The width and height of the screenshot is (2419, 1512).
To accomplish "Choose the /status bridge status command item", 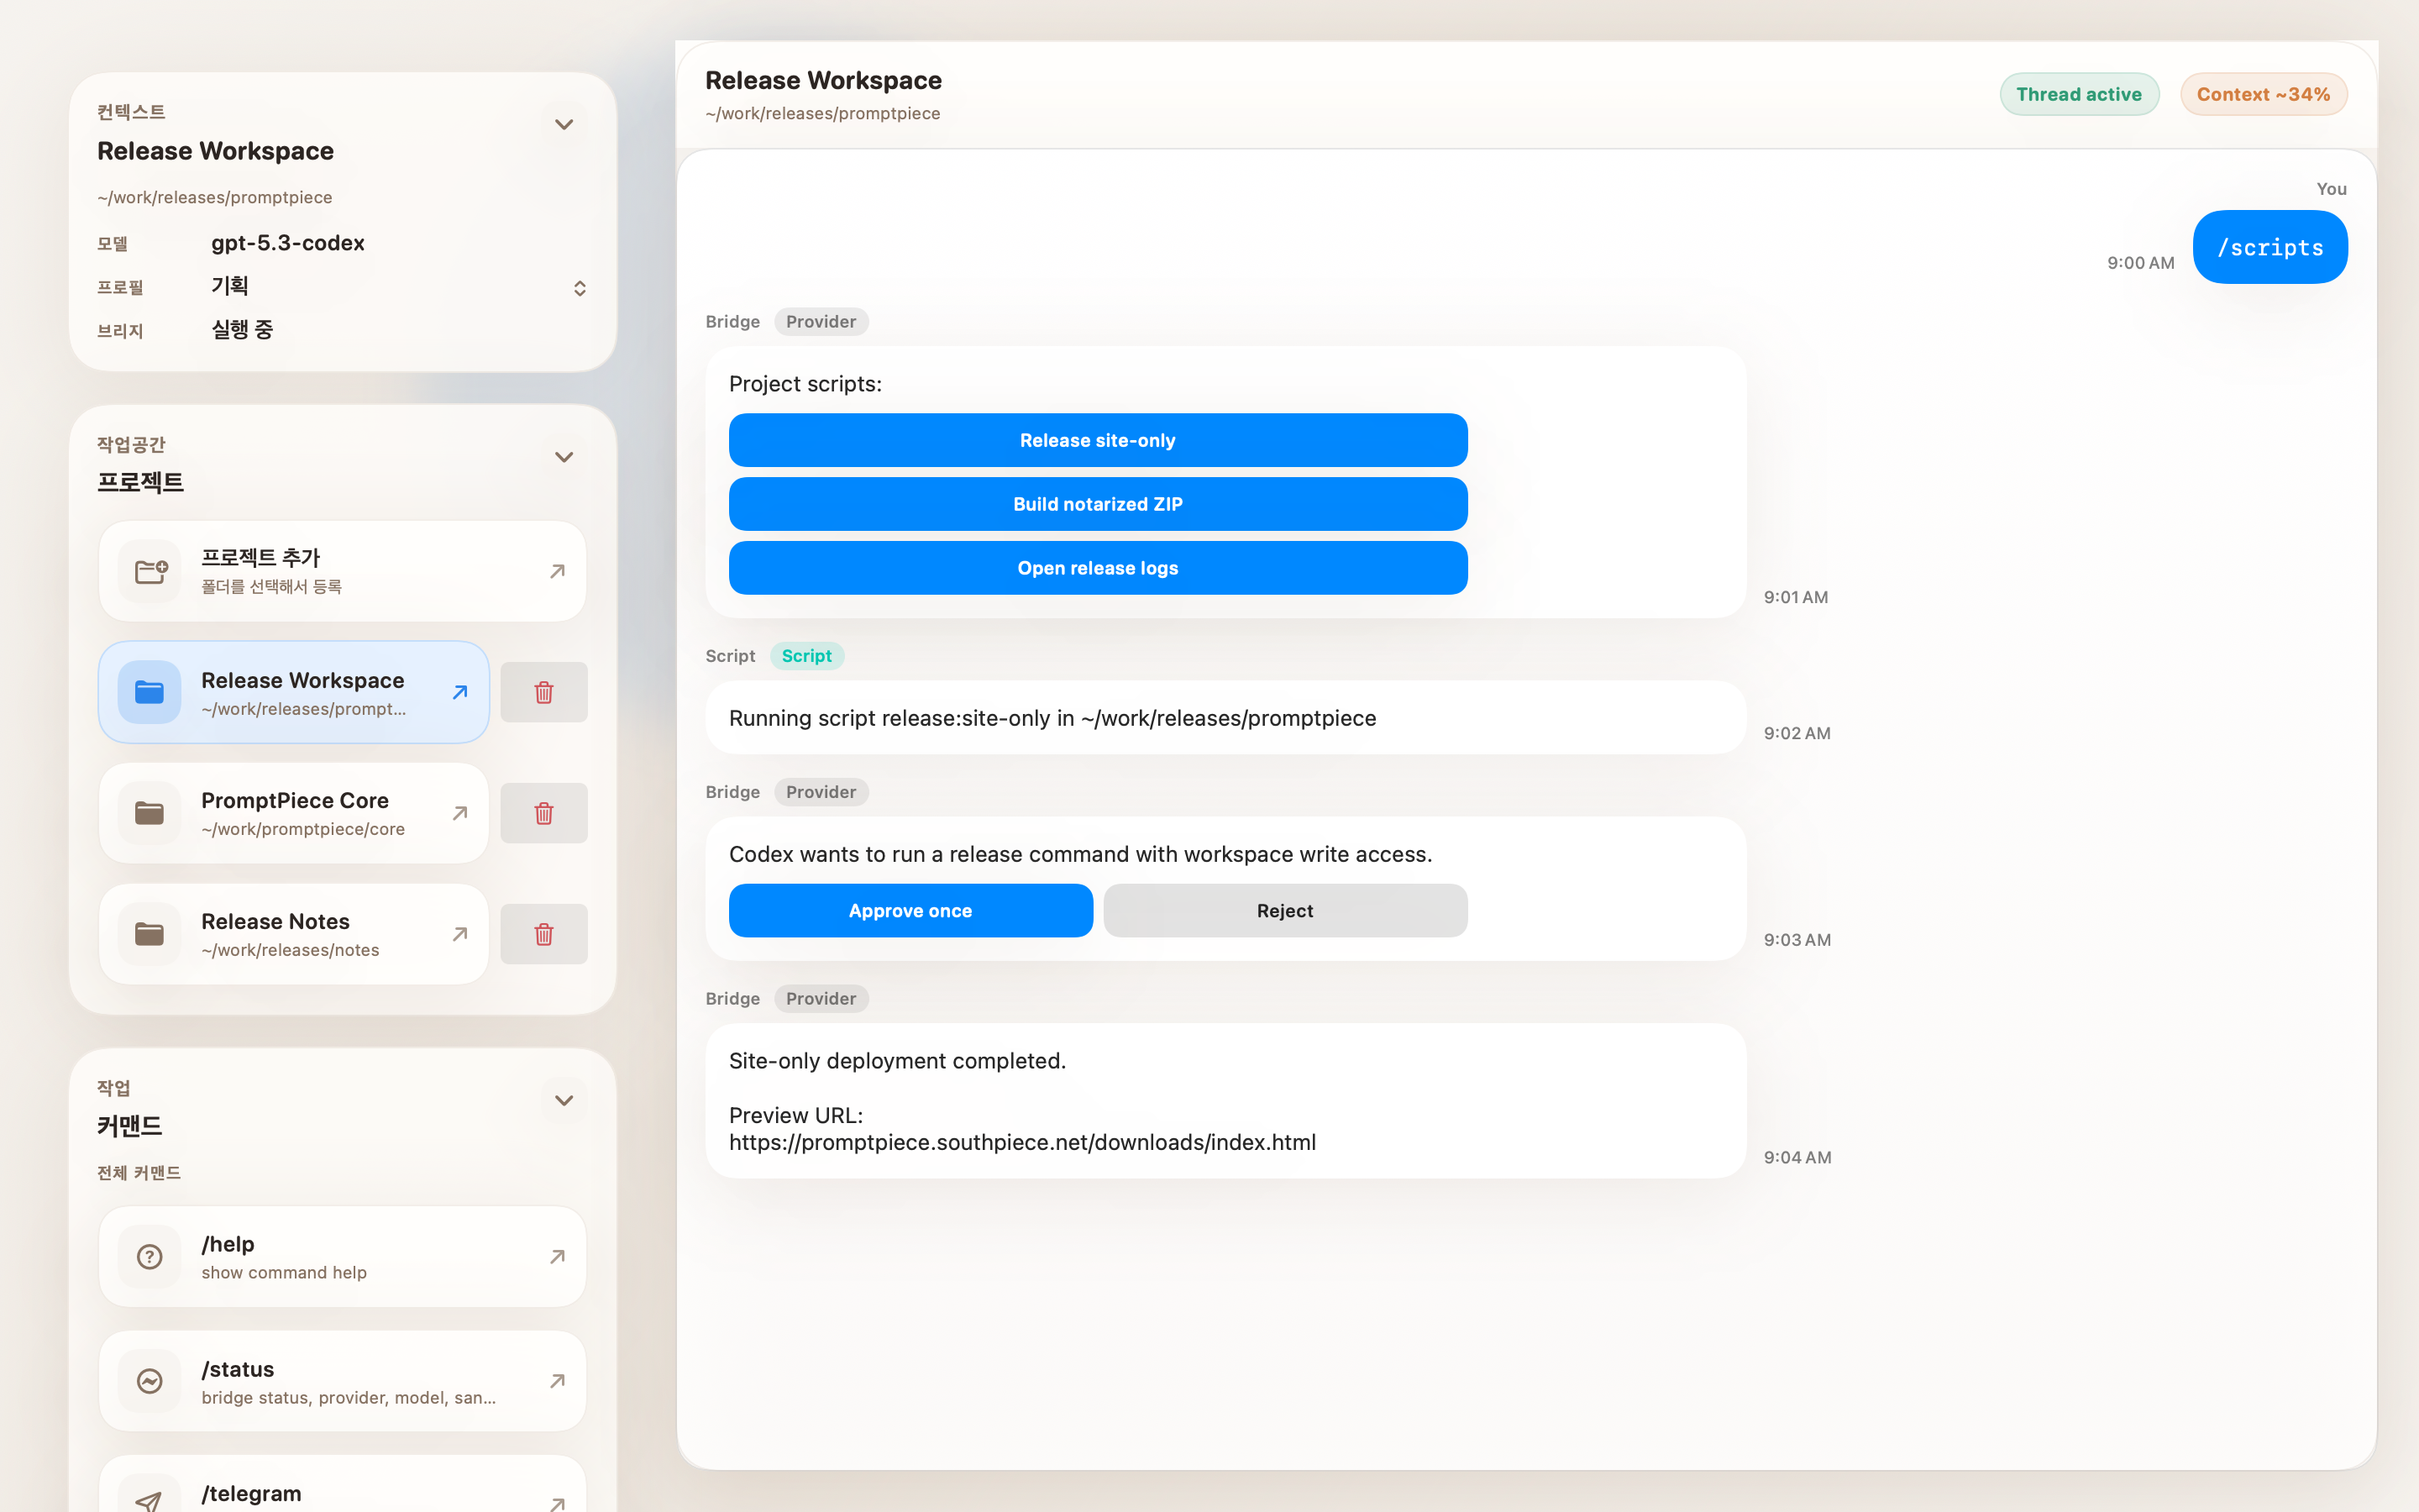I will pyautogui.click(x=342, y=1381).
